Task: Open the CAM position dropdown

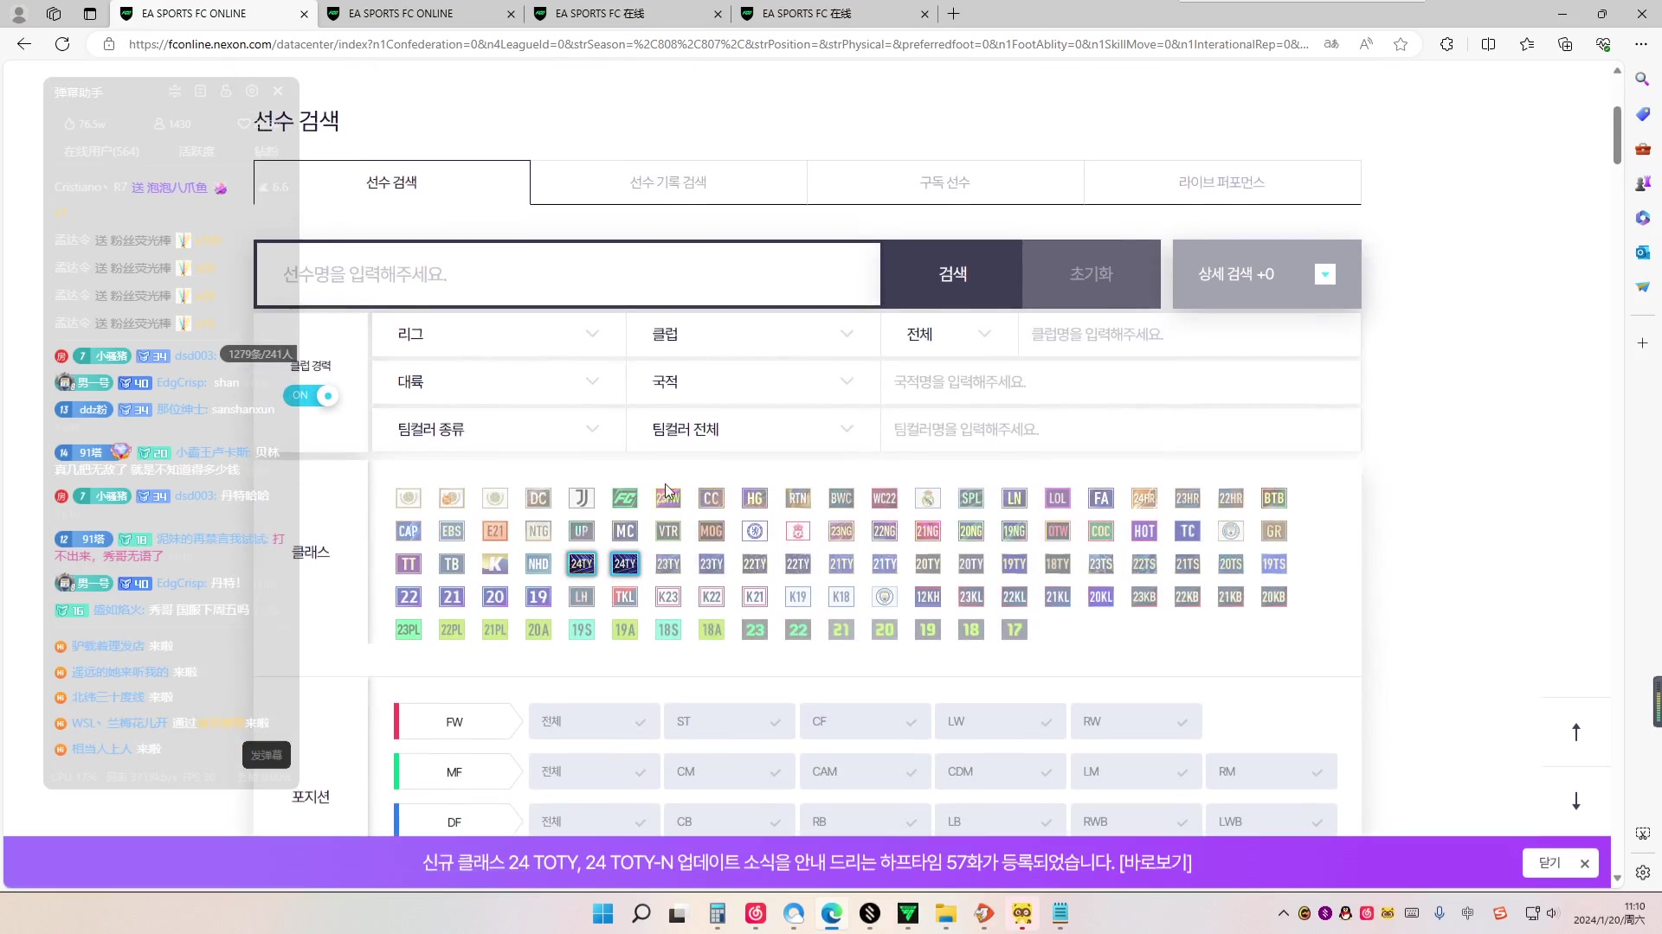Action: click(865, 771)
